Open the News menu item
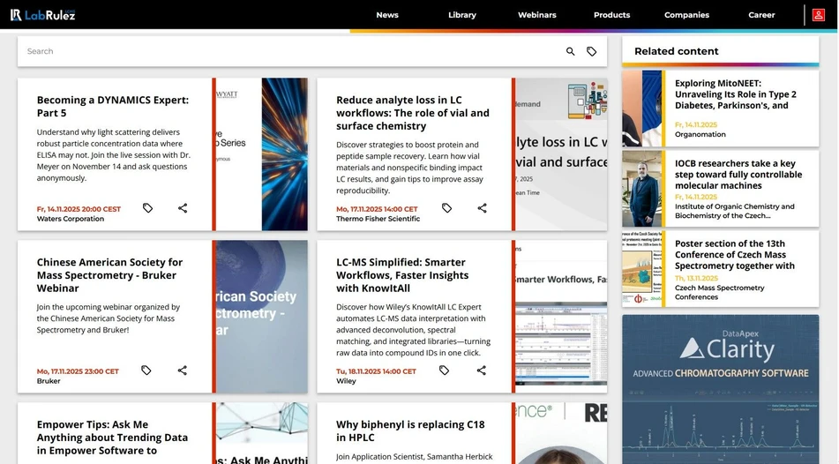This screenshot has height=464, width=839. tap(386, 15)
